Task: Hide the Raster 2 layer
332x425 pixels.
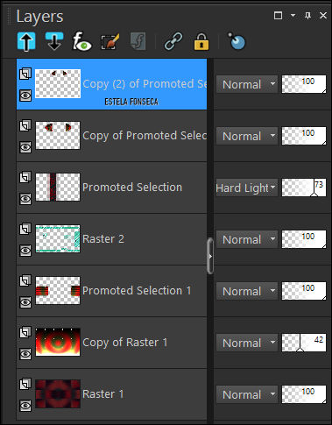Action: tap(25, 251)
